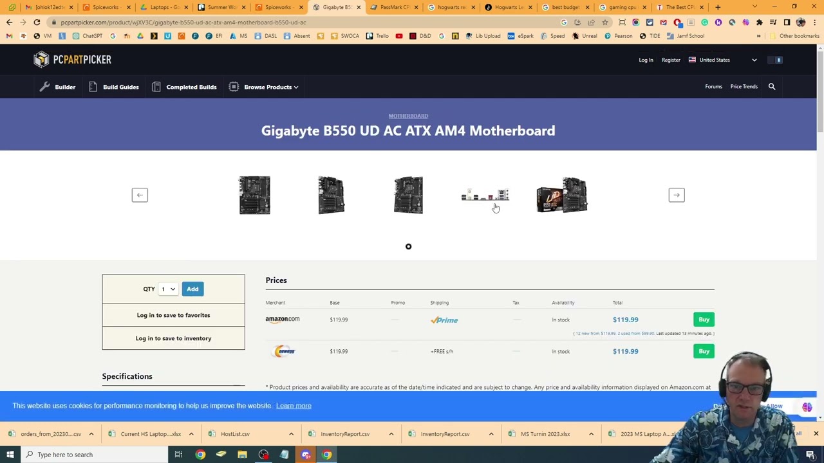Click the Amazon $119.99 total price
Viewport: 824px width, 463px height.
point(625,320)
